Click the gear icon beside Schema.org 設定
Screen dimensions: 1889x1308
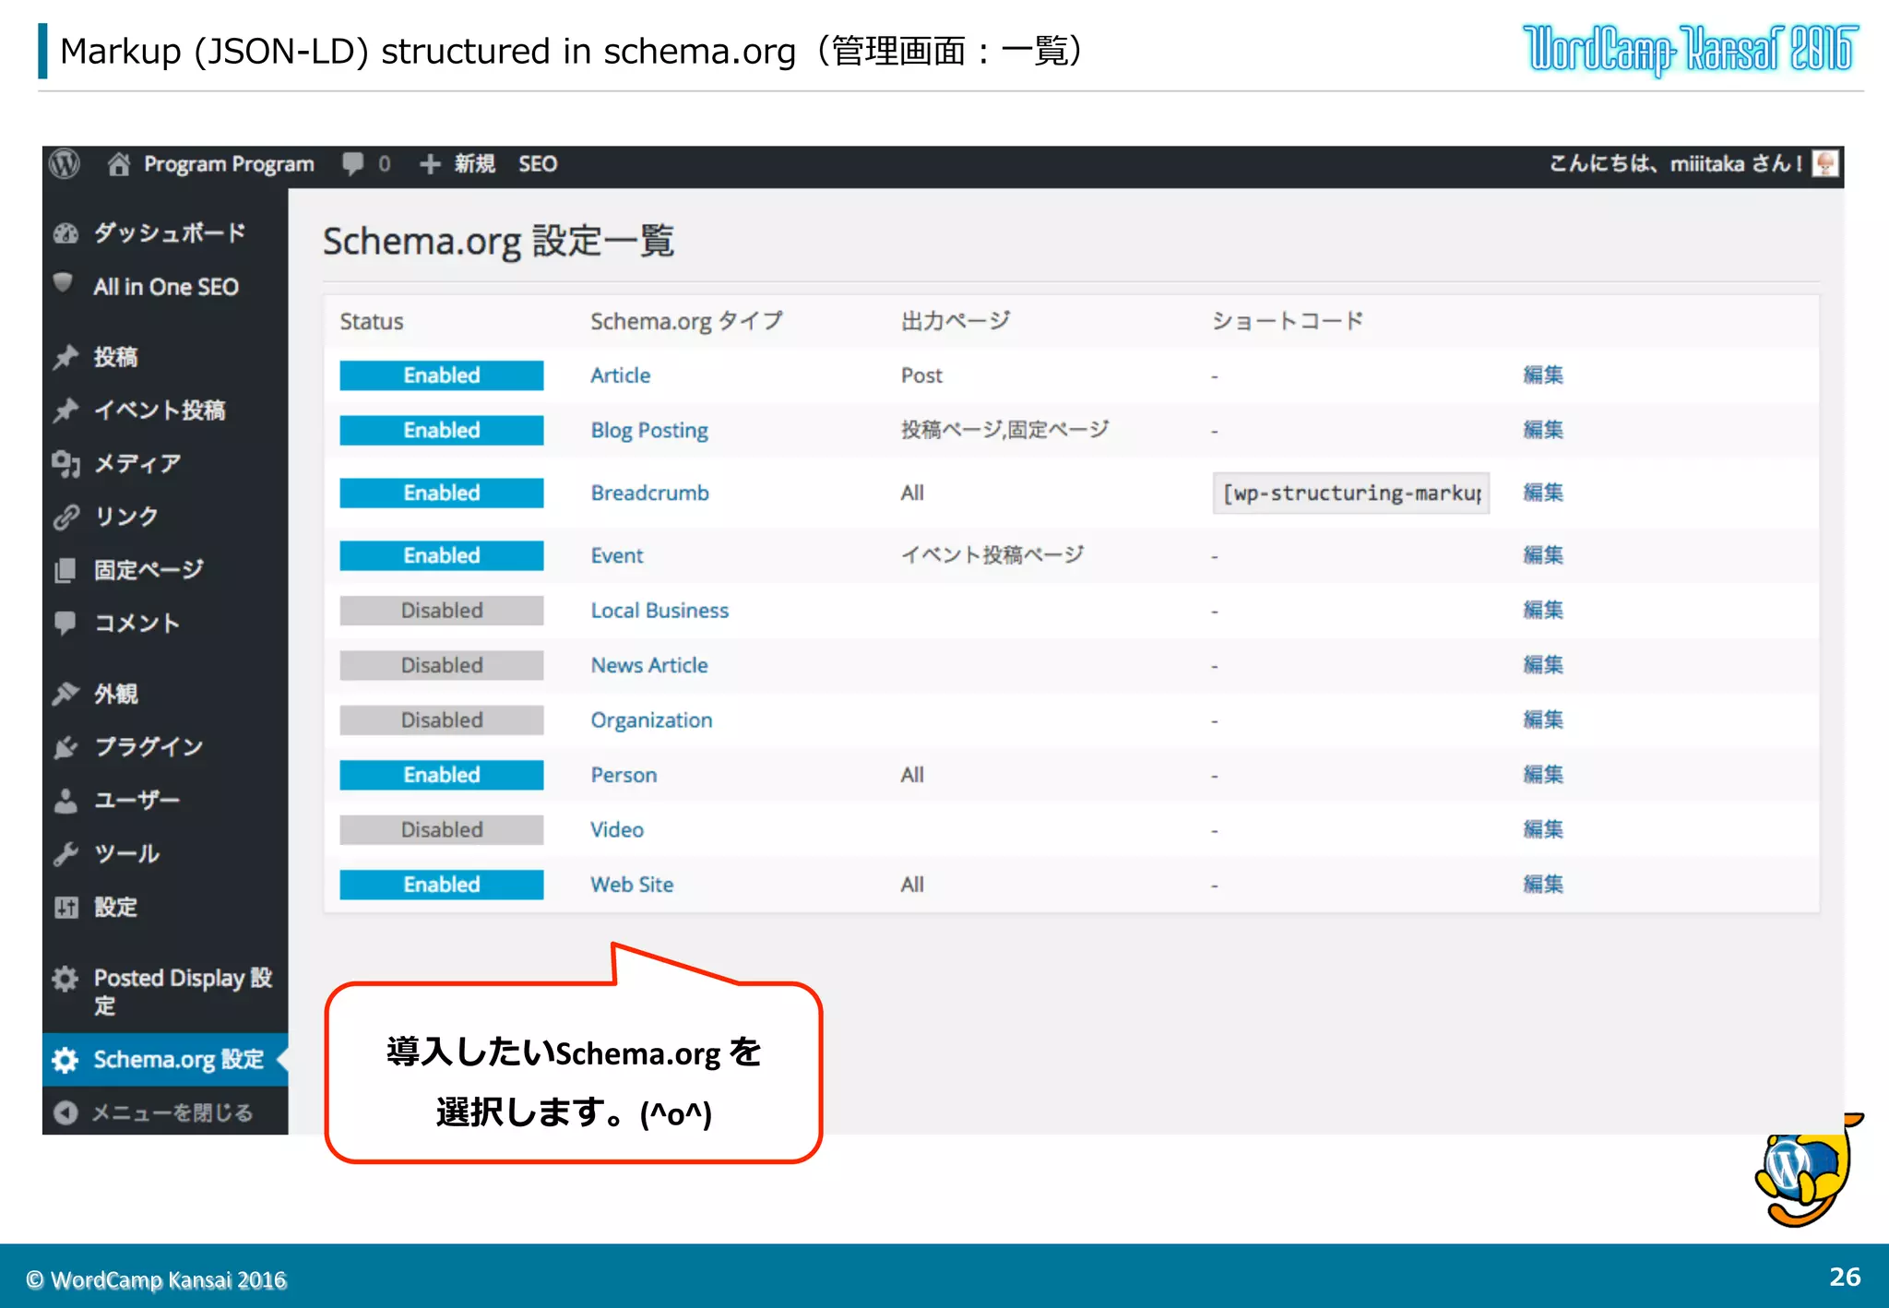coord(65,1060)
